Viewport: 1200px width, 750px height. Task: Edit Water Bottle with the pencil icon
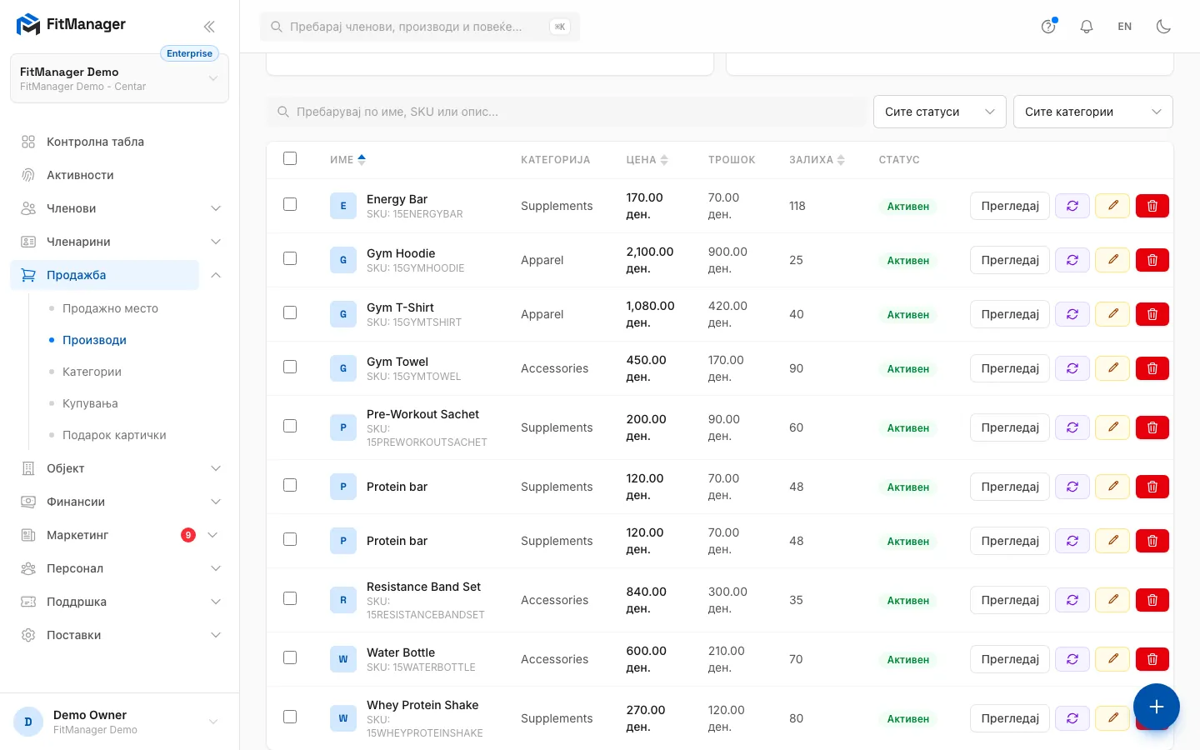tap(1112, 659)
